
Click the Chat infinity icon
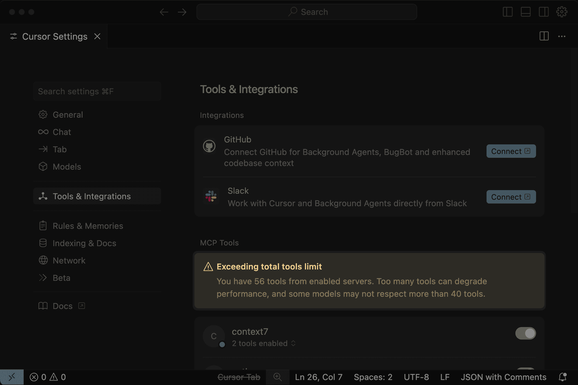click(43, 132)
